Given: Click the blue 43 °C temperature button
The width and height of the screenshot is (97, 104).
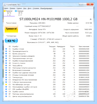Looking at the screenshot, I should click(x=11, y=41).
